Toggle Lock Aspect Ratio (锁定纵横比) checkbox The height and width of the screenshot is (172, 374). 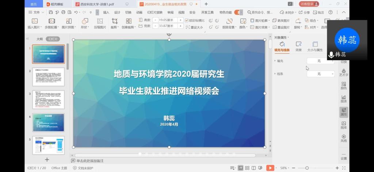(187, 20)
